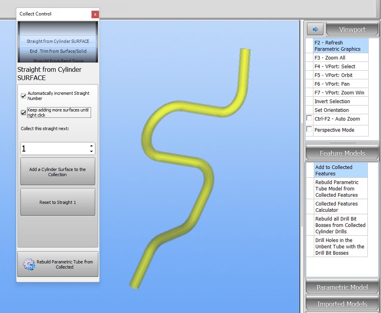This screenshot has width=381, height=313.
Task: Decrease the straight number with down arrow
Action: (91, 152)
